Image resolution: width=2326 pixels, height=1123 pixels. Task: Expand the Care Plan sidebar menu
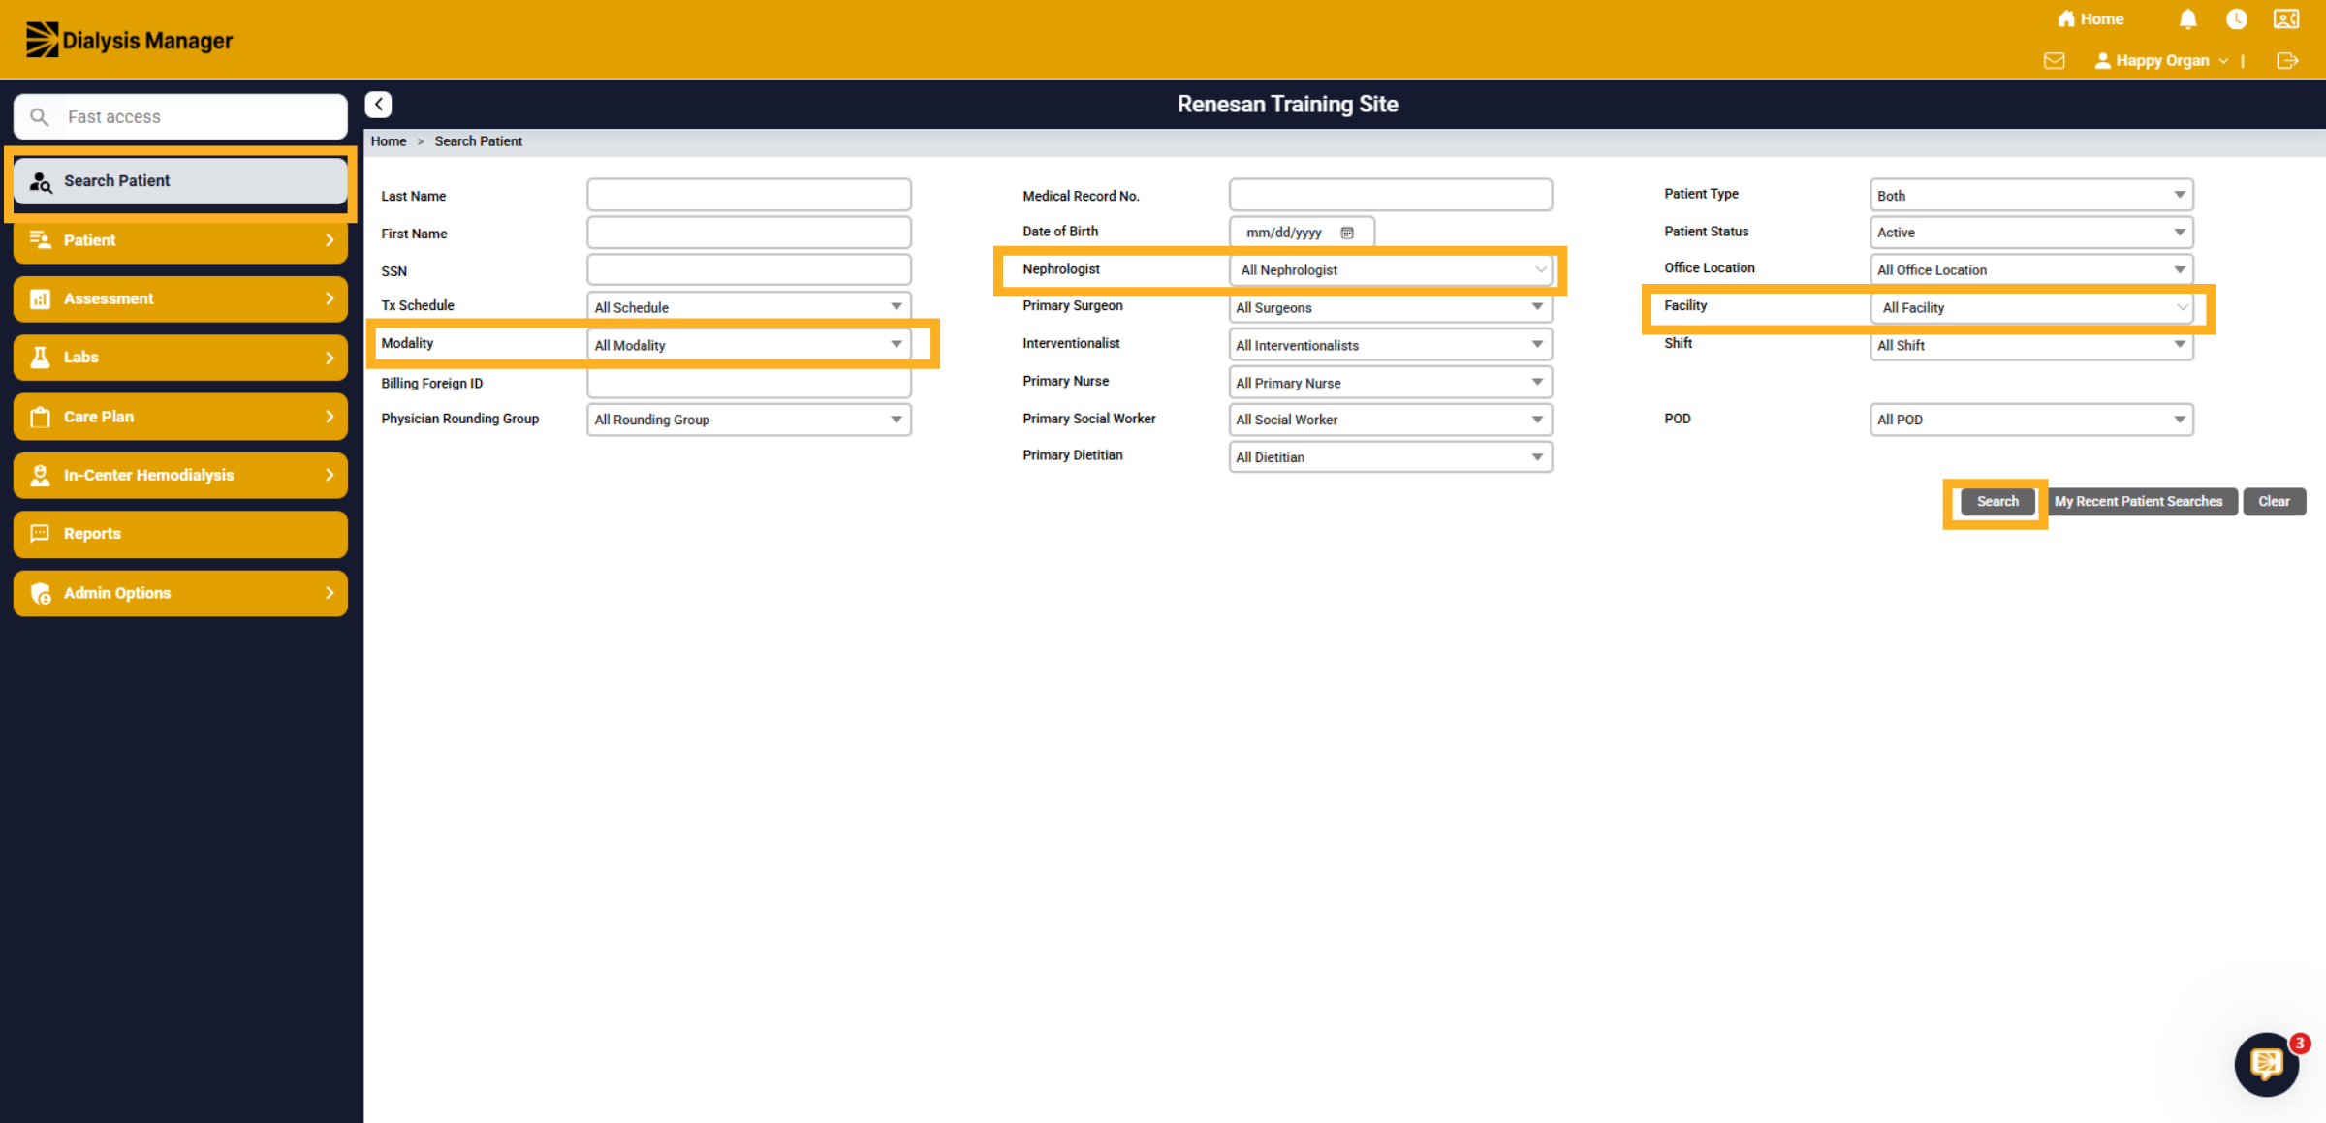pyautogui.click(x=180, y=417)
